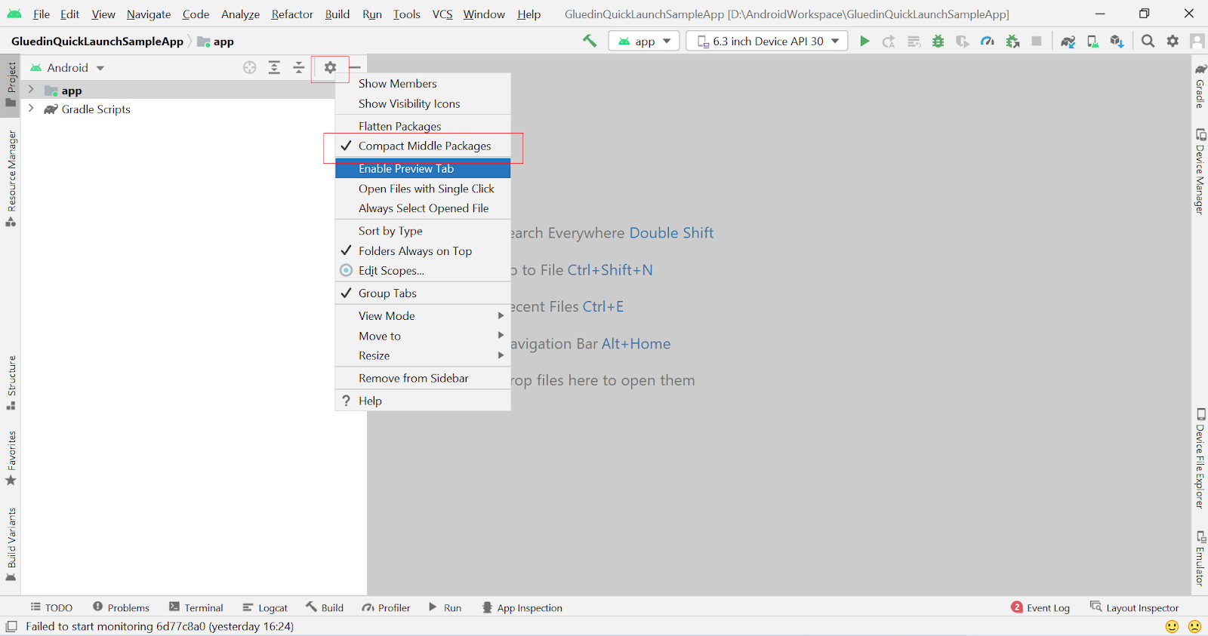Image resolution: width=1208 pixels, height=636 pixels.
Task: Open the Resource Manager side tab
Action: (11, 178)
